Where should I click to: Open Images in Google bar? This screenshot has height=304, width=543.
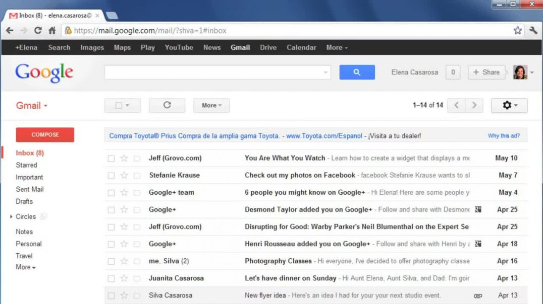tap(92, 48)
